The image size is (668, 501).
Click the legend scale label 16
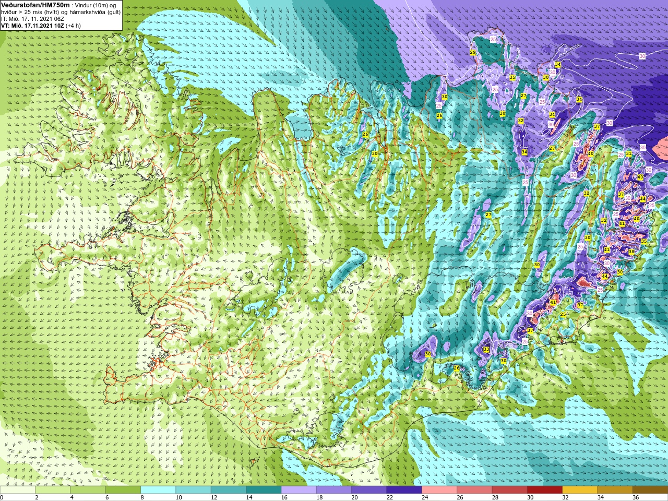(x=284, y=498)
